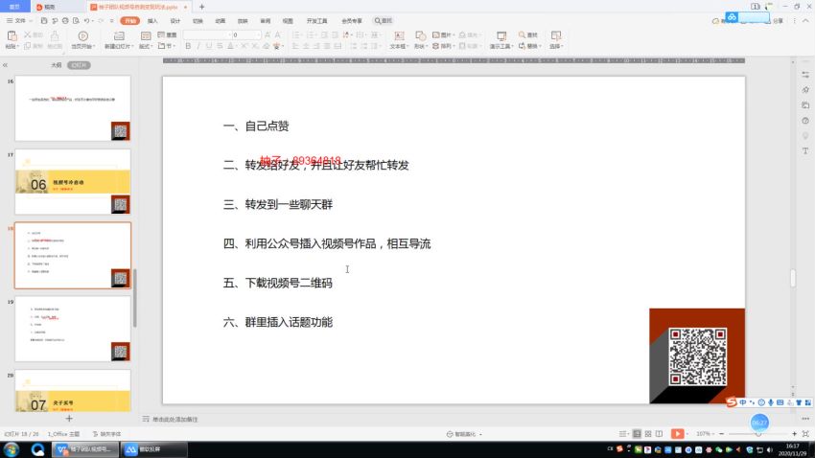This screenshot has height=458, width=815.
Task: Open a new document tab with plus
Action: 201,7
